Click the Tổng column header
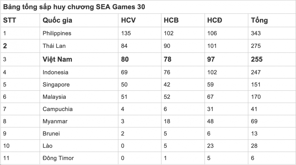The height and width of the screenshot is (165, 296). [x=259, y=20]
